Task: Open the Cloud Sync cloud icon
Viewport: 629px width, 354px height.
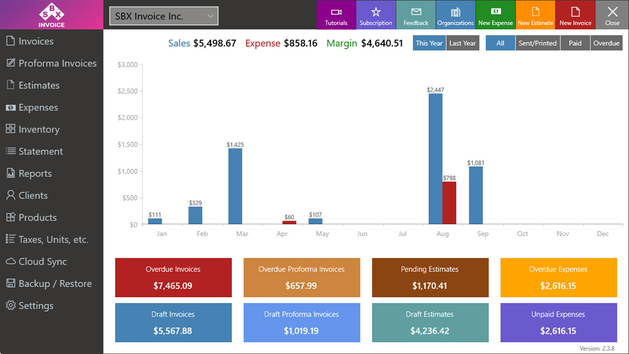Action: [10, 261]
